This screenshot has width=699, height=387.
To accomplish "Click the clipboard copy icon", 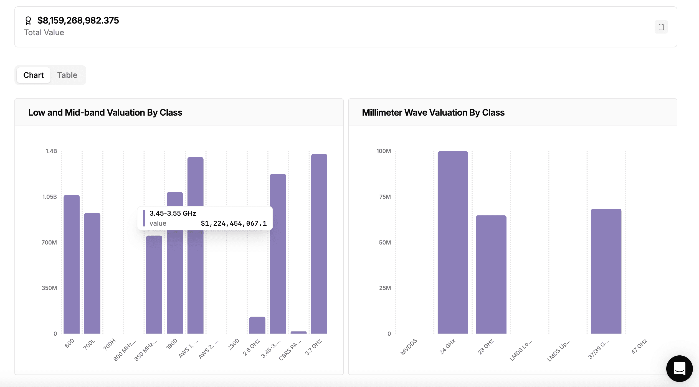I will tap(661, 27).
